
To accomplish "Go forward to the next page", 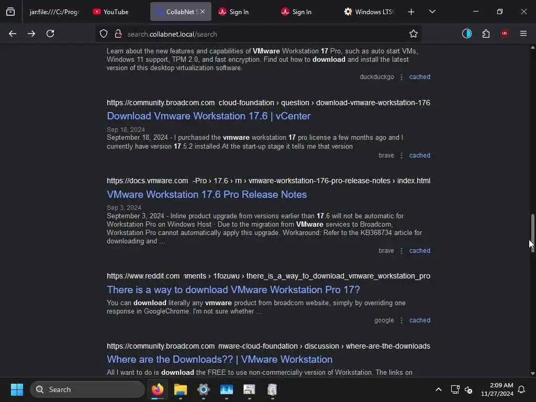I will point(31,34).
